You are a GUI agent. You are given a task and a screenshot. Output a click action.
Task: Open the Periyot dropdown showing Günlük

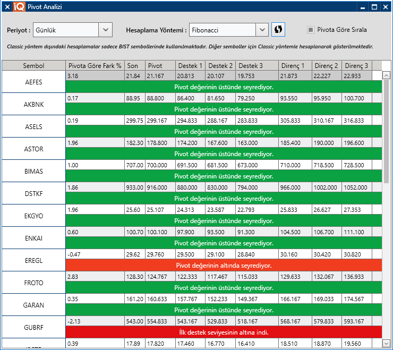tap(106, 30)
